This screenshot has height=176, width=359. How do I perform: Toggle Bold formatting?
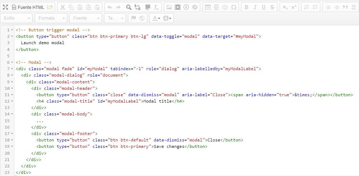[246, 7]
